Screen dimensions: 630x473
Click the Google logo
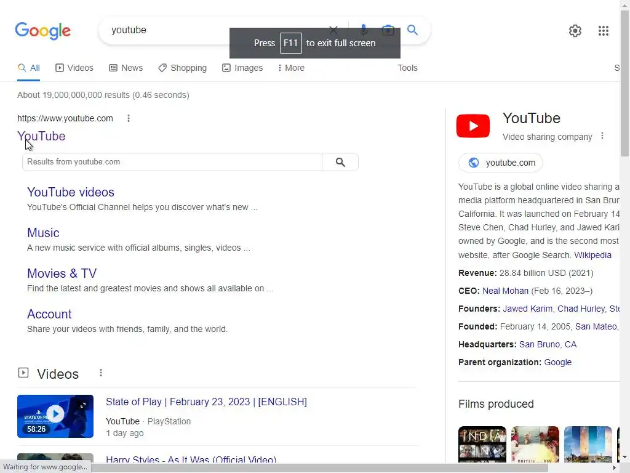[42, 31]
